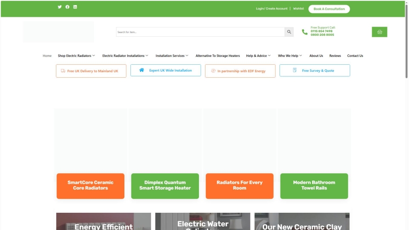This screenshot has height=230, width=409.
Task: Select SmartCore Ceramic Core Radiators tile
Action: point(90,185)
